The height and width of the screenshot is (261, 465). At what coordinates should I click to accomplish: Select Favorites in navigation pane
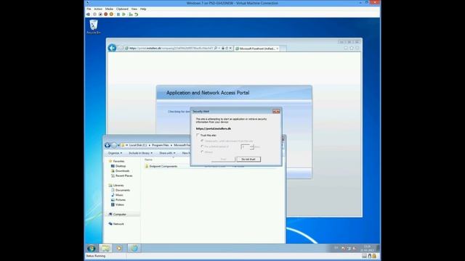click(x=116, y=161)
